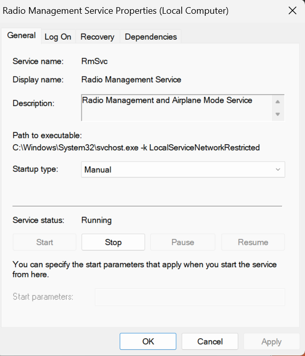
Task: Cancel the properties dialog
Action: 210,341
